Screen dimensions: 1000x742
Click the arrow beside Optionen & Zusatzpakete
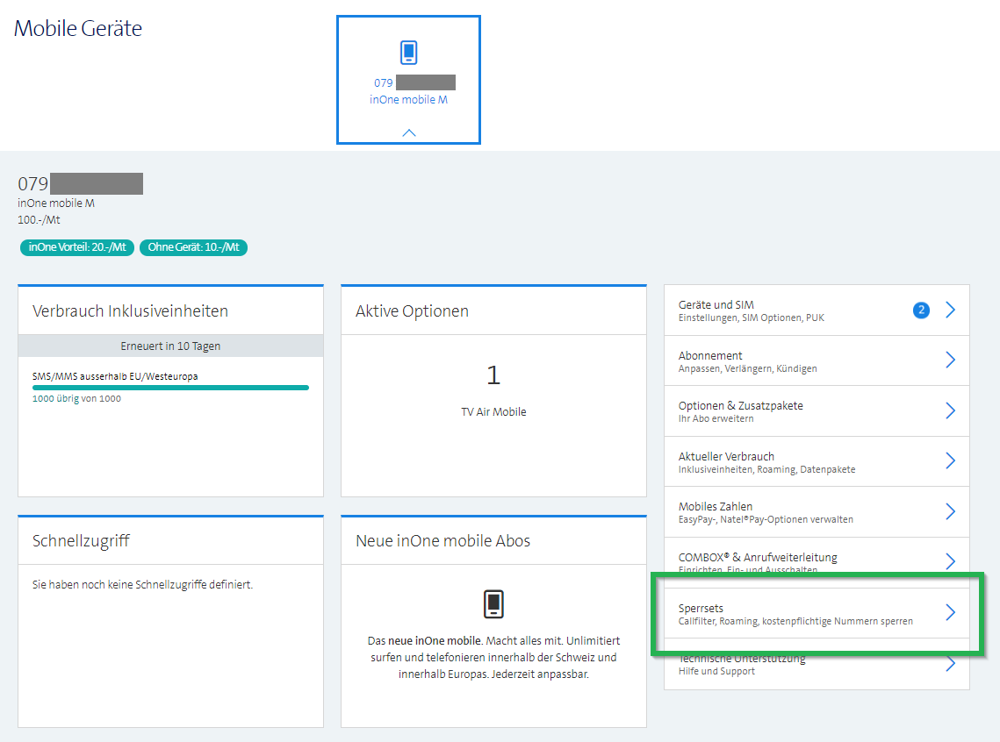click(x=950, y=410)
